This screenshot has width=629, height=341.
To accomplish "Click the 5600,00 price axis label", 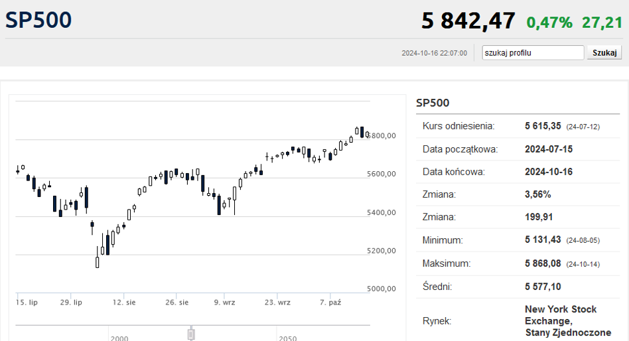I will click(x=382, y=174).
